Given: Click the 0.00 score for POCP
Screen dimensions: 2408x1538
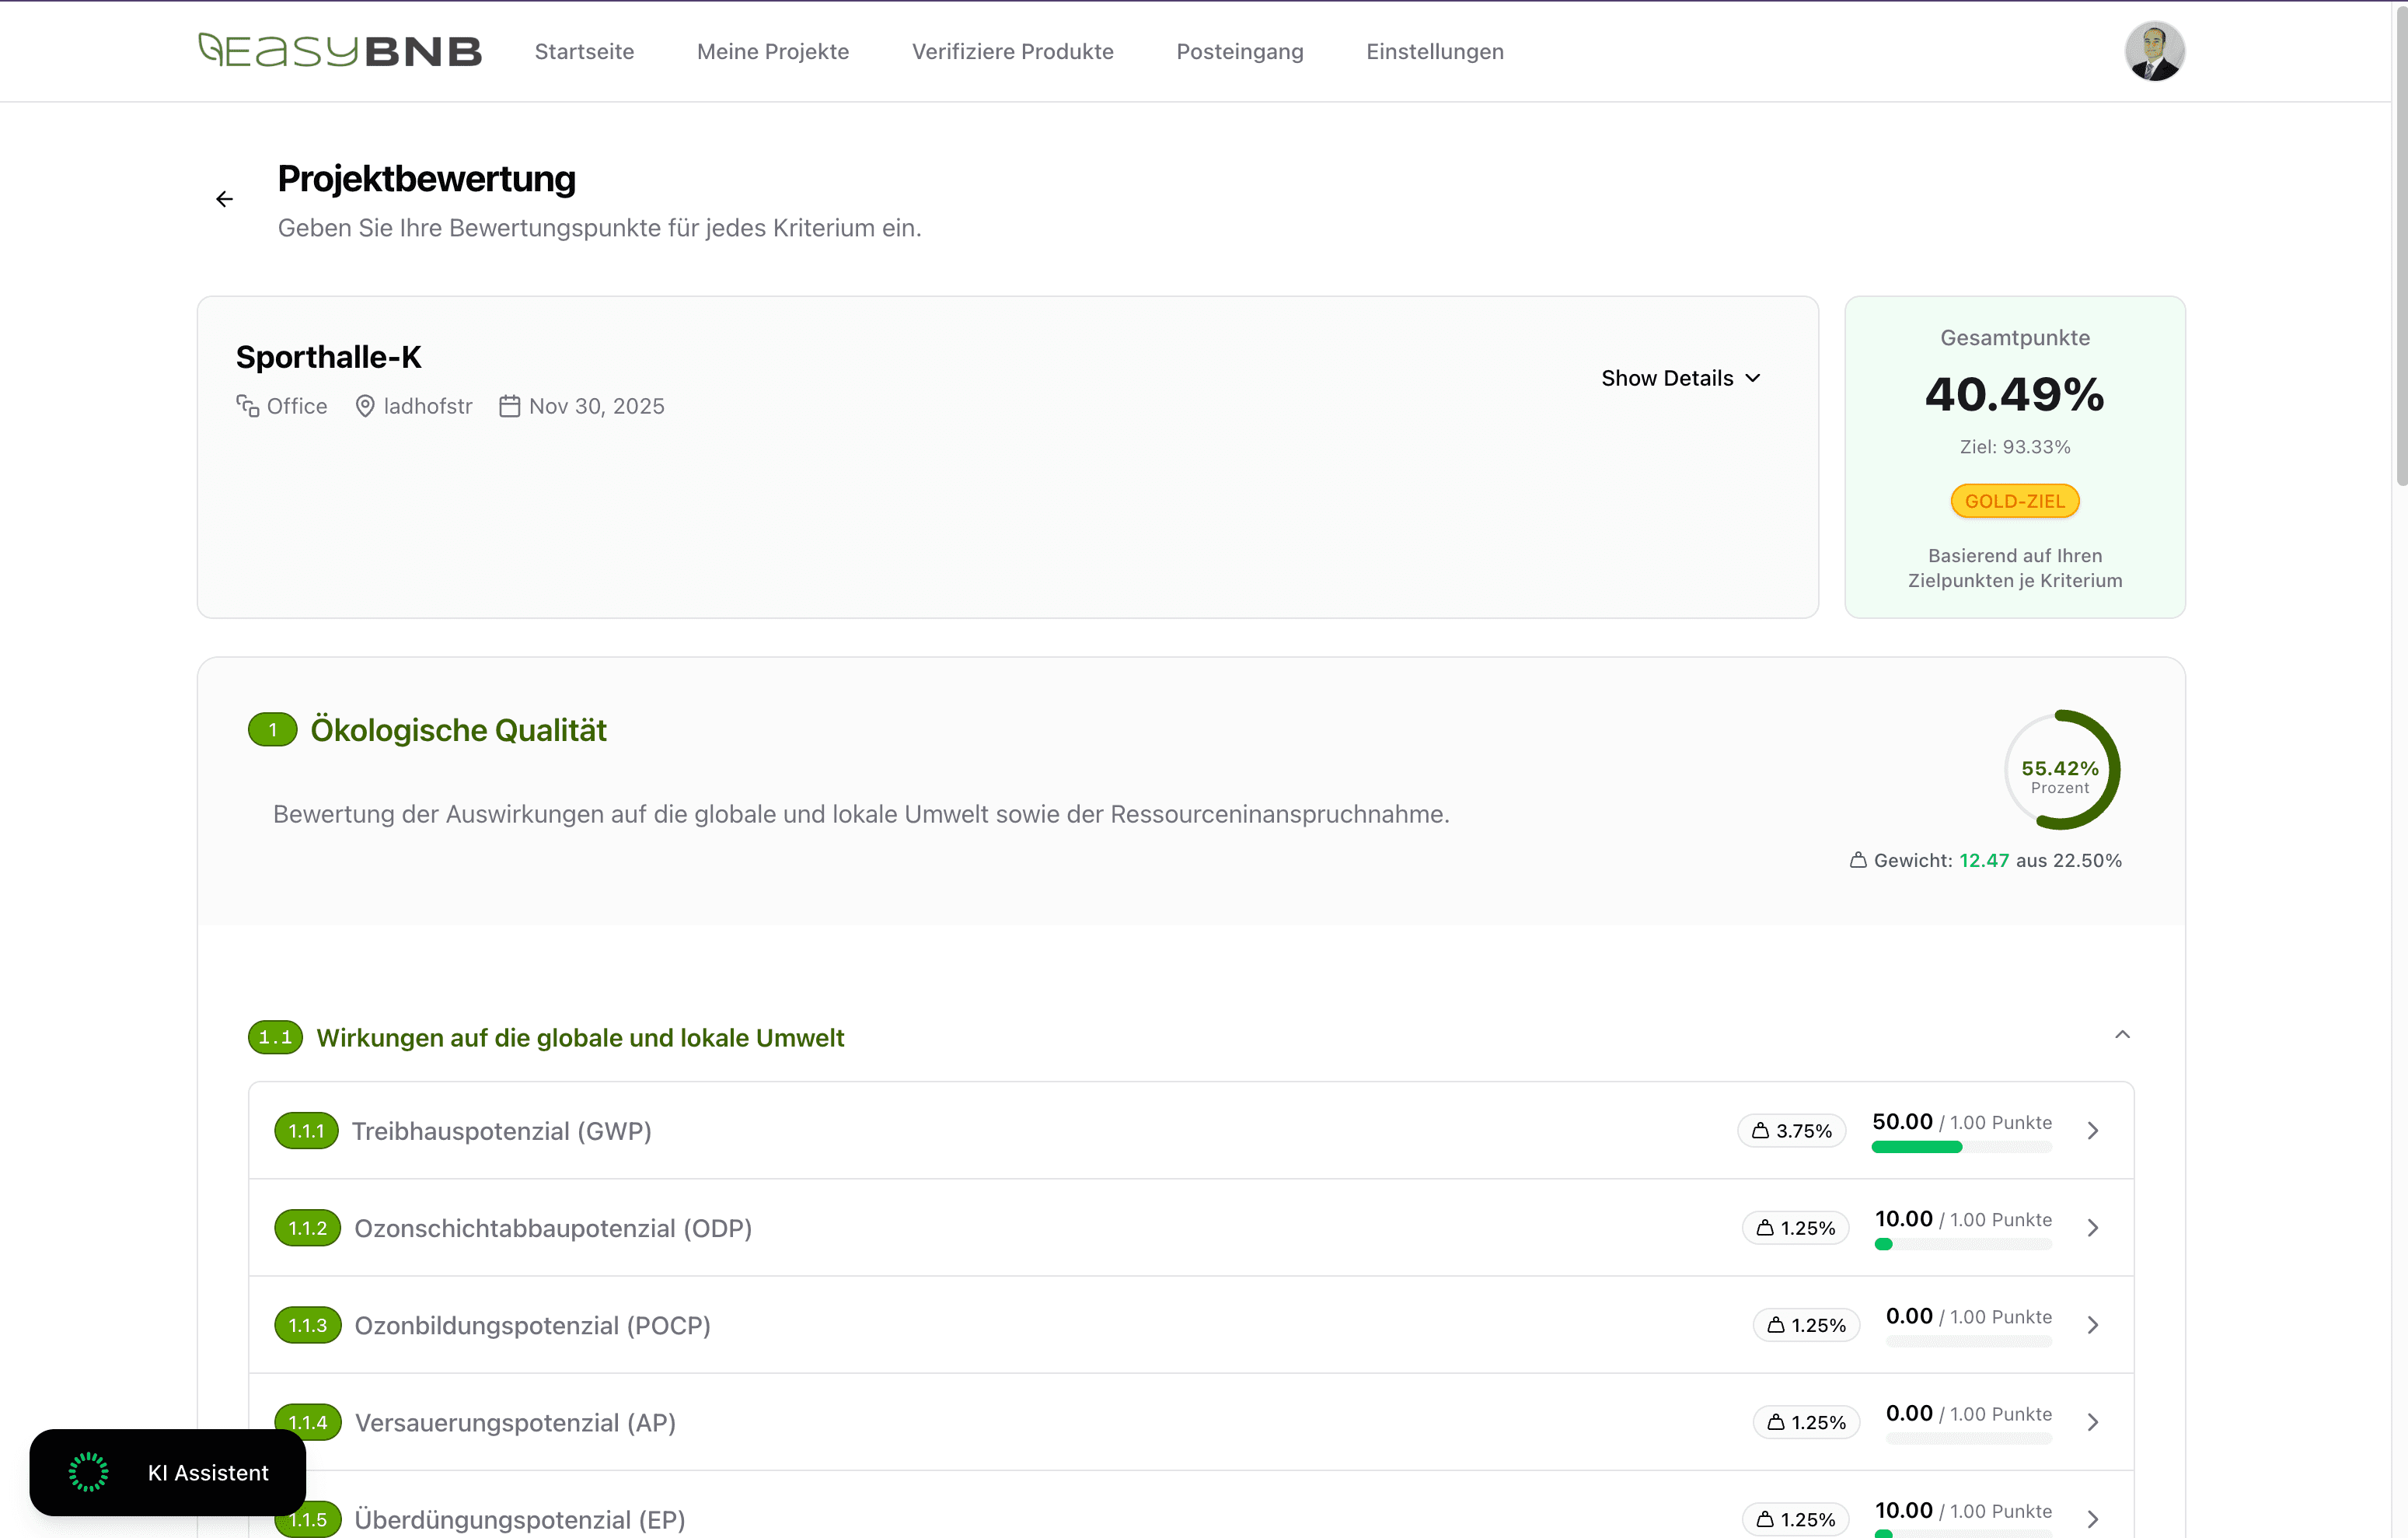Looking at the screenshot, I should coord(1909,1316).
